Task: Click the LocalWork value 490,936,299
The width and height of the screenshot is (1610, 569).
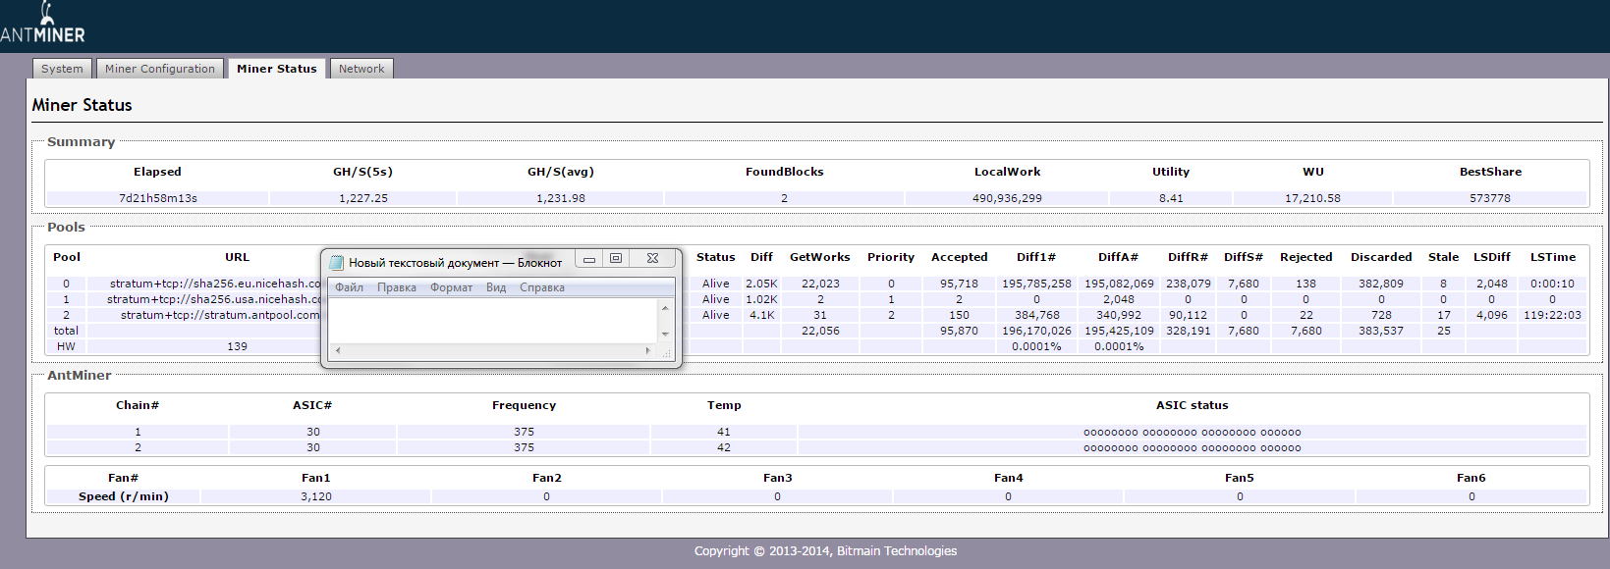Action: click(x=1007, y=198)
